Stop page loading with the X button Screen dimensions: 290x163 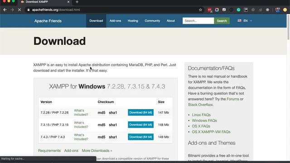point(19,10)
